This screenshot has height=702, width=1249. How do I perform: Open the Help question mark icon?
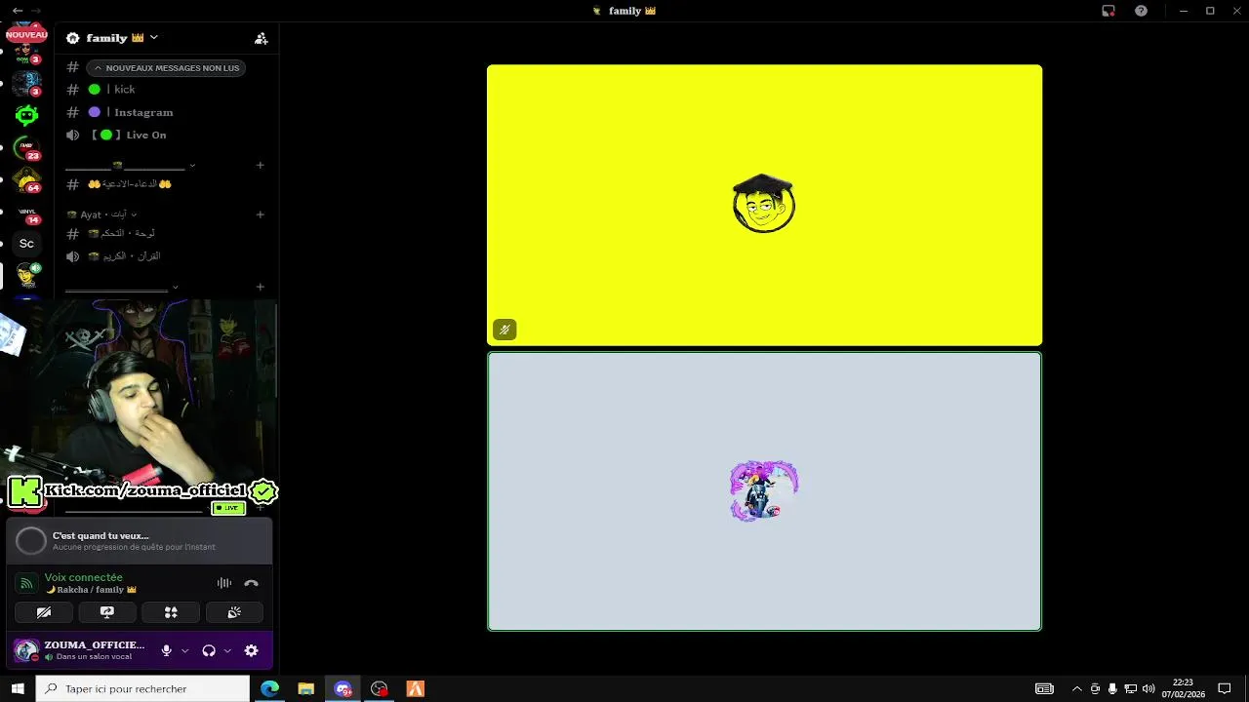pyautogui.click(x=1141, y=11)
